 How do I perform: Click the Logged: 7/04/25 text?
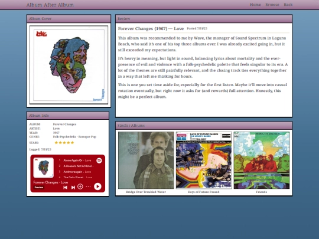pos(40,149)
